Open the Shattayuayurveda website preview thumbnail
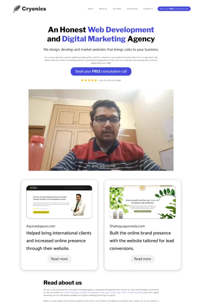The image size is (202, 303). [x=143, y=202]
